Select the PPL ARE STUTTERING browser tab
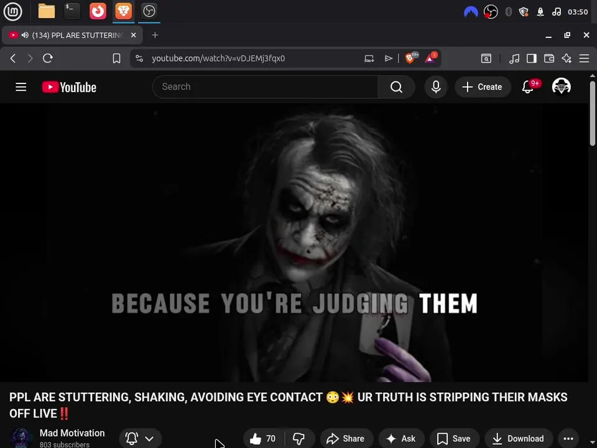597x448 pixels. click(x=72, y=35)
